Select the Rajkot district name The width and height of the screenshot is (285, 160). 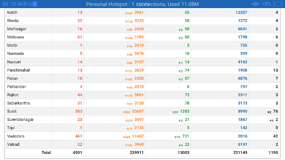13,95
